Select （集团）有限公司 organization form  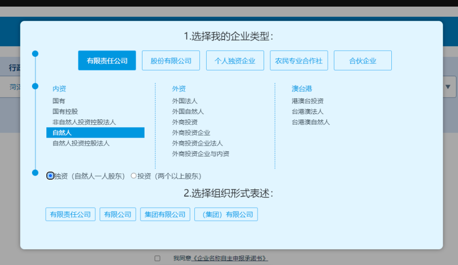click(226, 214)
